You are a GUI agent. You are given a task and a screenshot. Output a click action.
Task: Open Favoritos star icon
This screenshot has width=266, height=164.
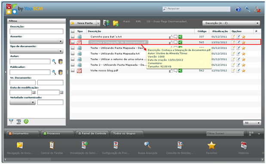click(211, 146)
